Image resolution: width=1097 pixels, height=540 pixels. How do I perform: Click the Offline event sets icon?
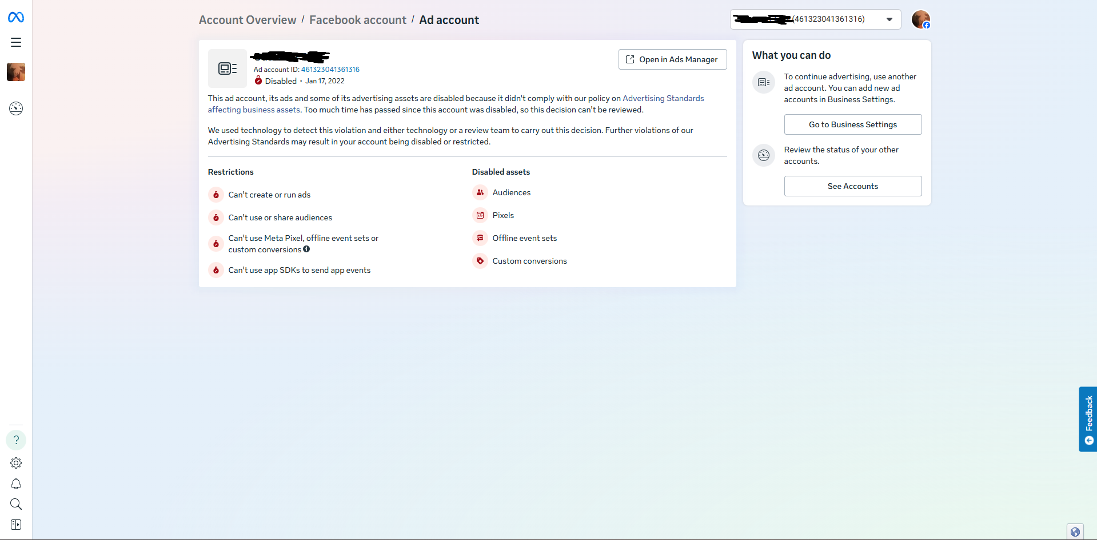(480, 238)
